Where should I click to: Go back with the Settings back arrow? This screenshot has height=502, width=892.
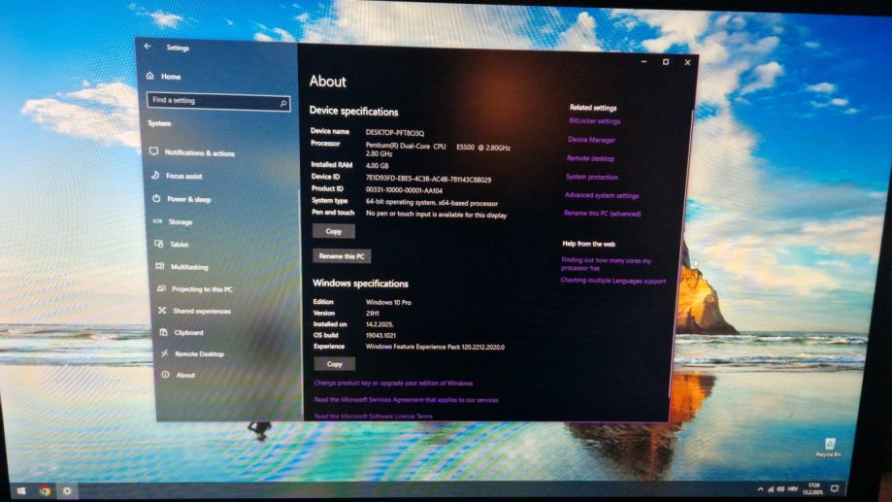coord(148,46)
